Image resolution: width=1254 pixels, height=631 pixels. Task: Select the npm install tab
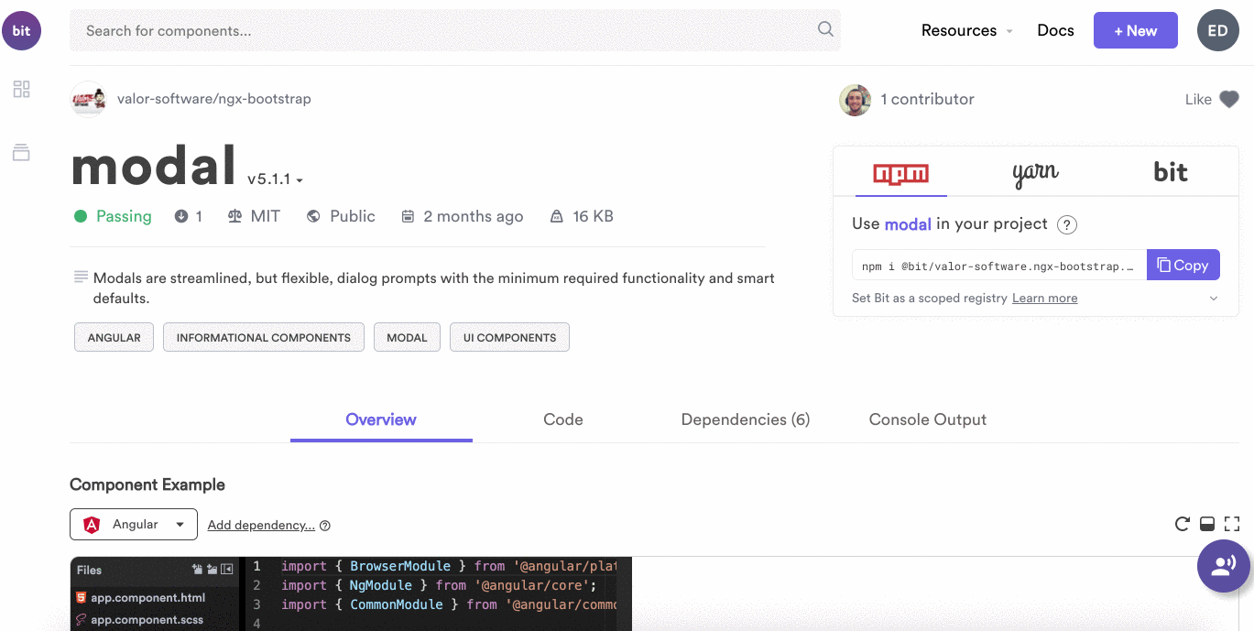coord(901,173)
